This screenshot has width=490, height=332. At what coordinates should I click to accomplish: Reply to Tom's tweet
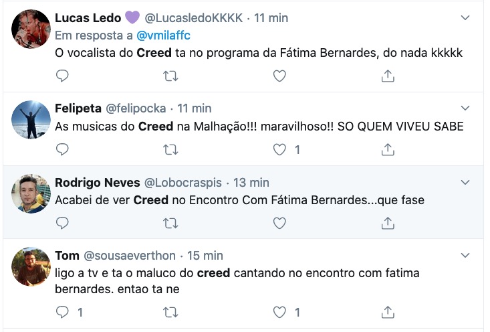click(x=62, y=312)
